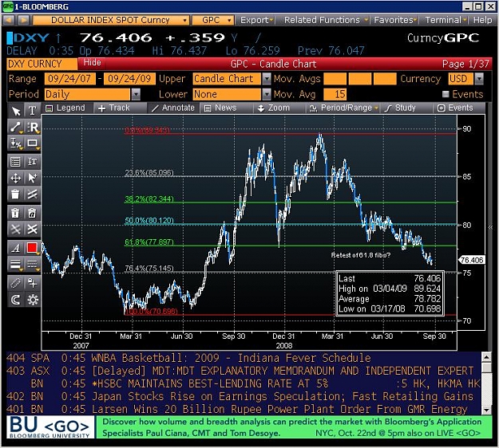
Task: Open the Help menu
Action: click(482, 20)
